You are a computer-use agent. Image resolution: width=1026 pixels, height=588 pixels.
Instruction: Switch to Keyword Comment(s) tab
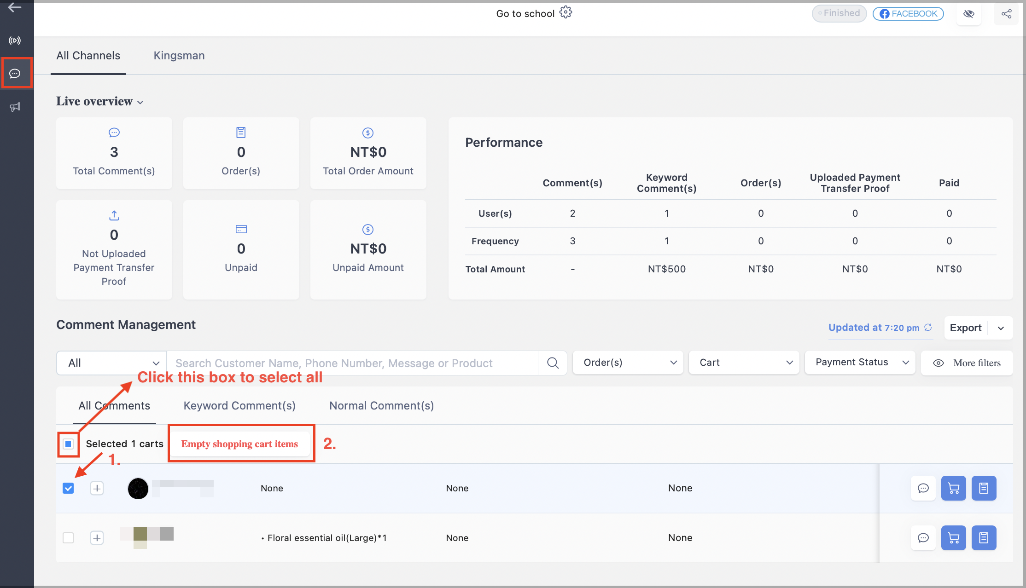point(239,406)
